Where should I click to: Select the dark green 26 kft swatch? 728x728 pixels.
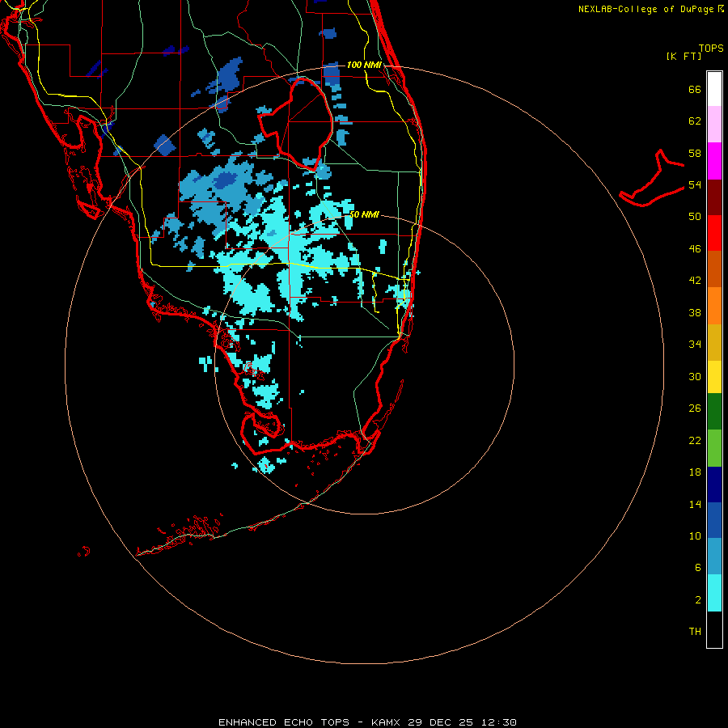(714, 412)
